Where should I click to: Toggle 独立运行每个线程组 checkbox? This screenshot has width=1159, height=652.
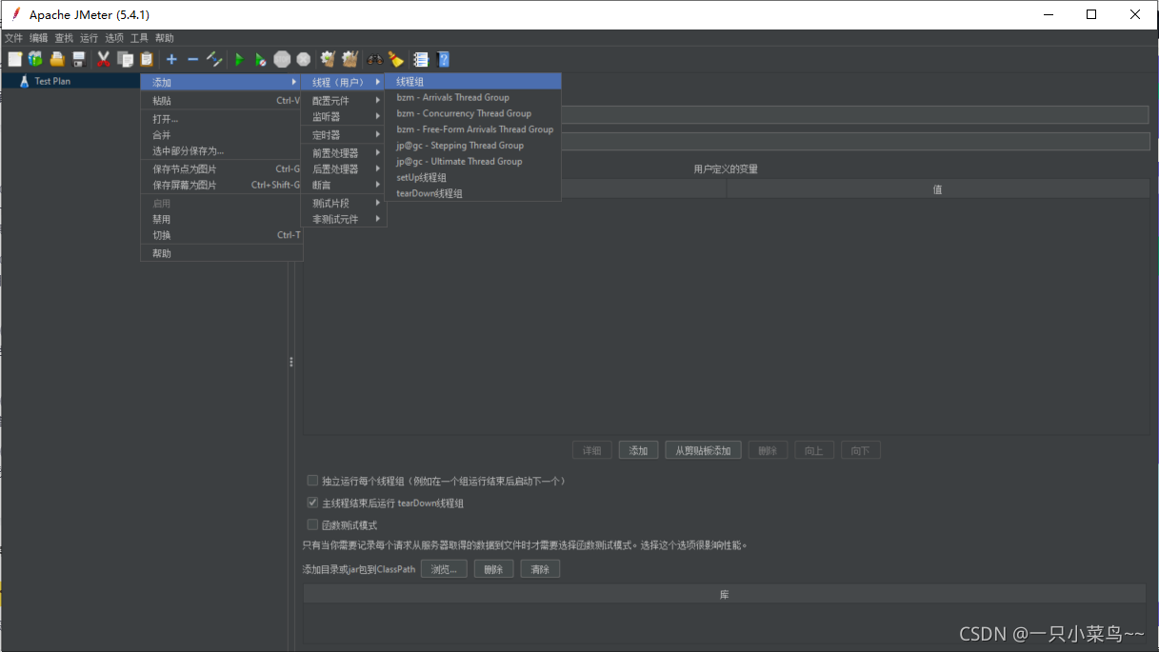(313, 481)
